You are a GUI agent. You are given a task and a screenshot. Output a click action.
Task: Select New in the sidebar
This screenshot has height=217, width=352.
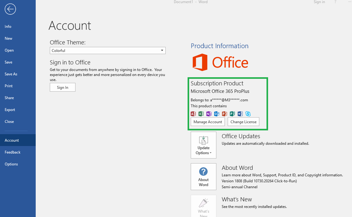tap(18, 38)
